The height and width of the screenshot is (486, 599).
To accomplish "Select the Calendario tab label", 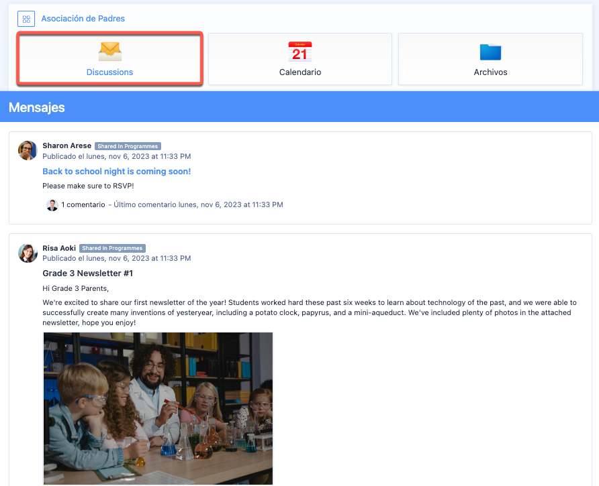I will [299, 72].
